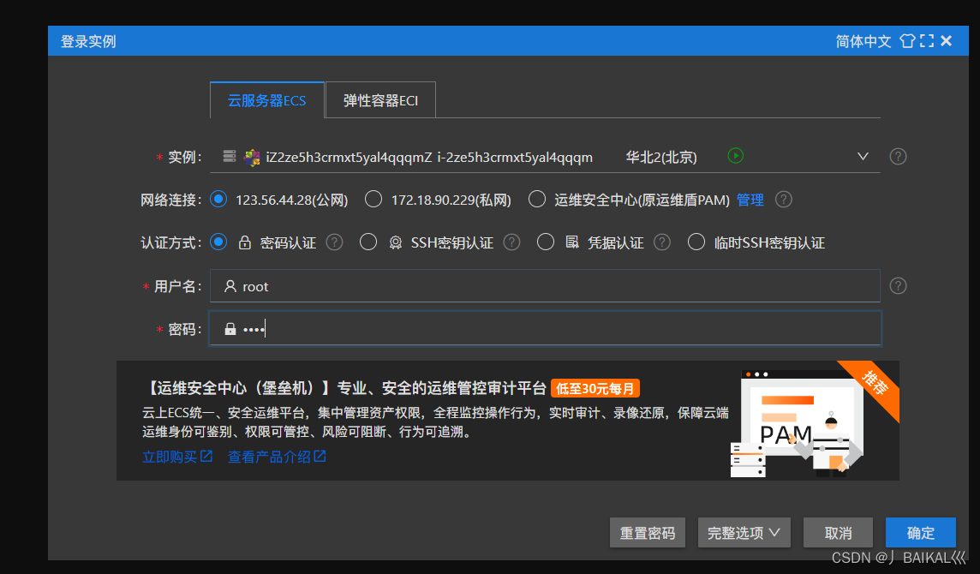Open the 管理 link
This screenshot has width=980, height=574.
[750, 200]
